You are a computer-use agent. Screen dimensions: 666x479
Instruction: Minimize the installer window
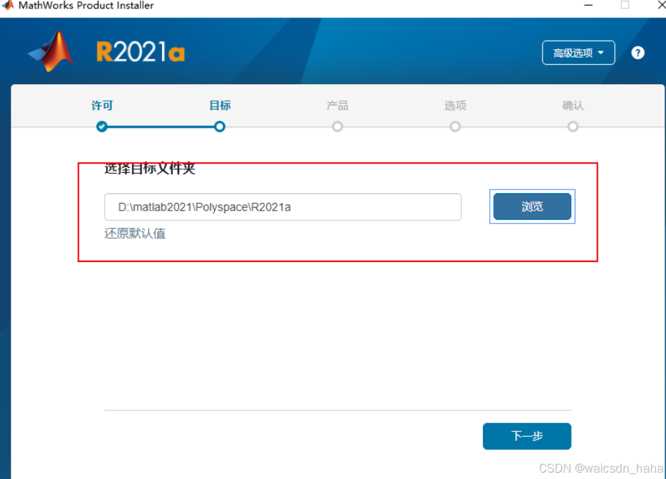588,5
